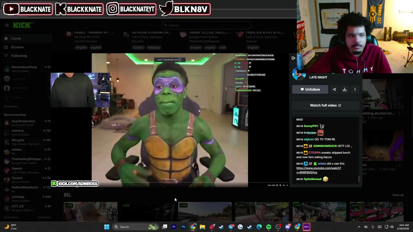The image size is (413, 232).
Task: Open NZXT app from taskbar
Action: click(307, 227)
